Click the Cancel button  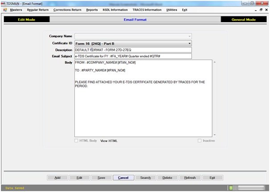[x=123, y=178]
